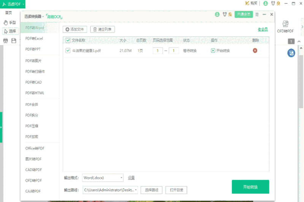Click the print icon in main toolbar
The width and height of the screenshot is (304, 202).
point(6,41)
